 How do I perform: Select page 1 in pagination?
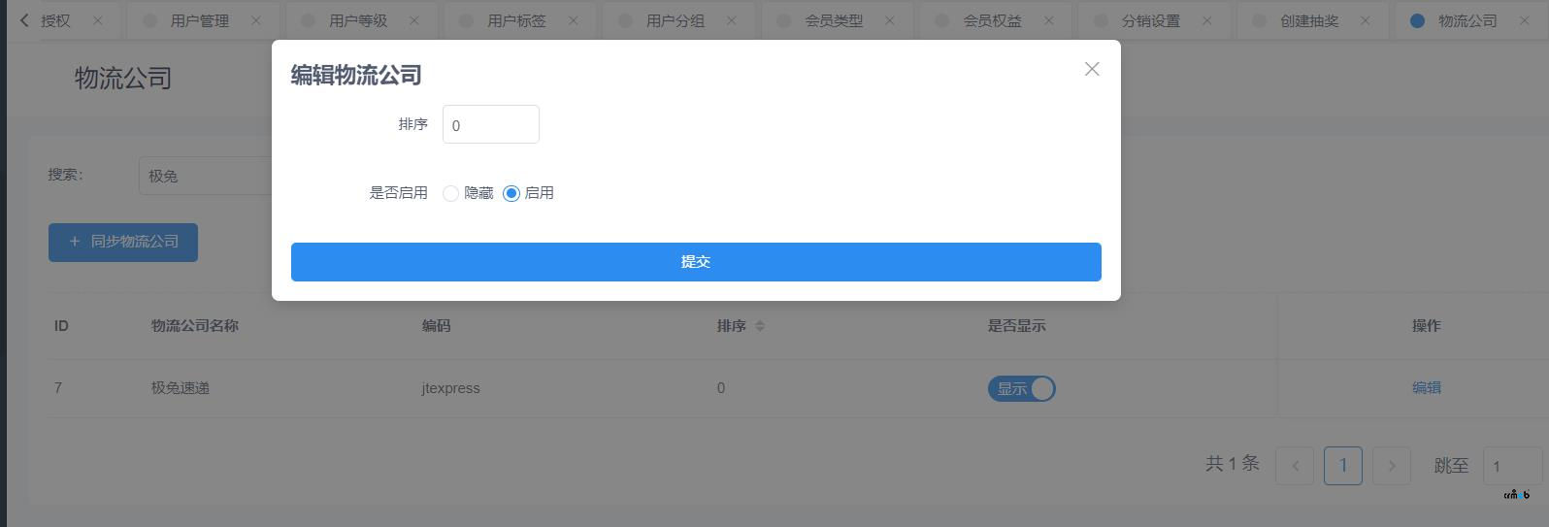1343,466
